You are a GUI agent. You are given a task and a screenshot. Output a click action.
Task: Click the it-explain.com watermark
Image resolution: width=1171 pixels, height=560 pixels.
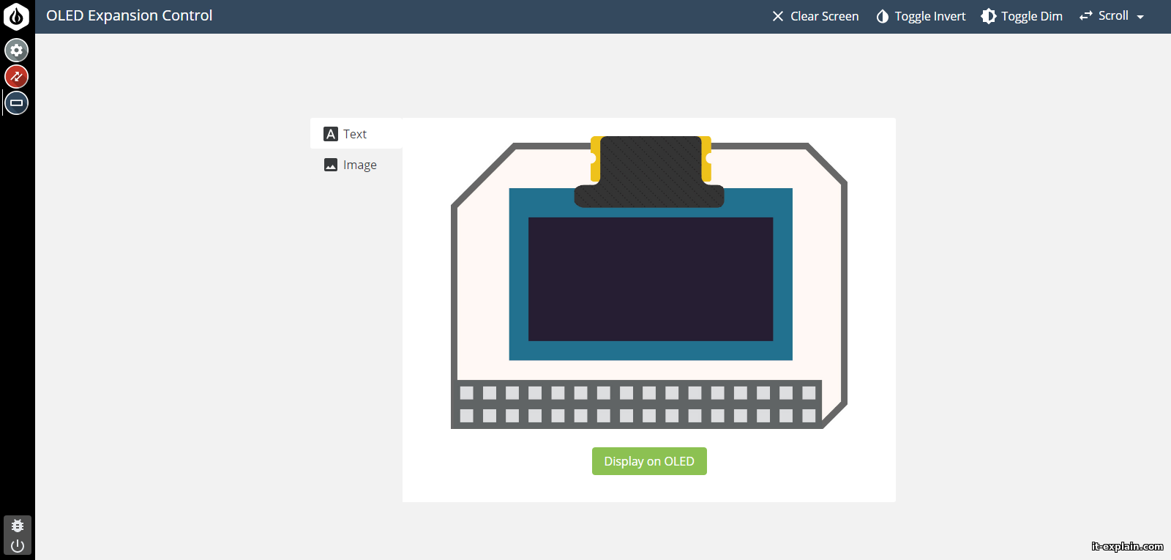coord(1126,546)
